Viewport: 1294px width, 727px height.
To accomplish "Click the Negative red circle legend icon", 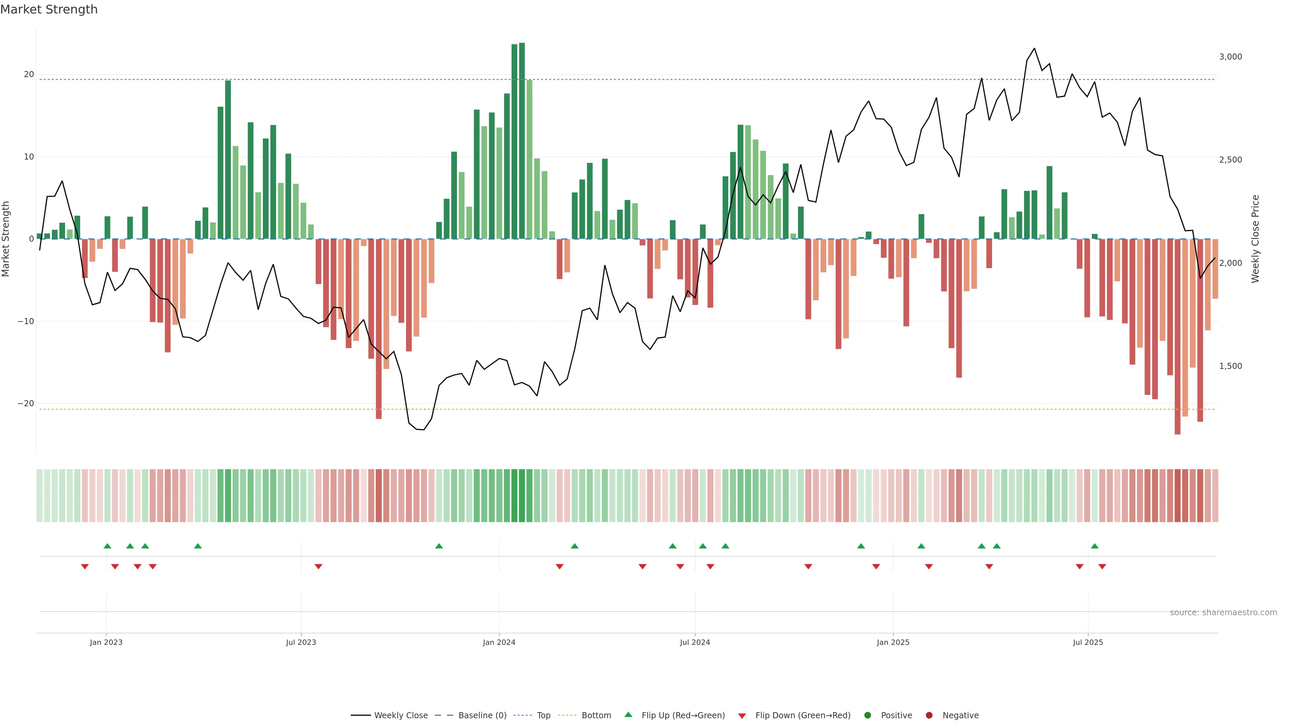I will tap(929, 716).
